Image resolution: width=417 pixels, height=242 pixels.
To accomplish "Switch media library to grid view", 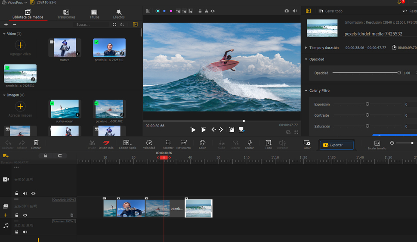I will [x=114, y=25].
